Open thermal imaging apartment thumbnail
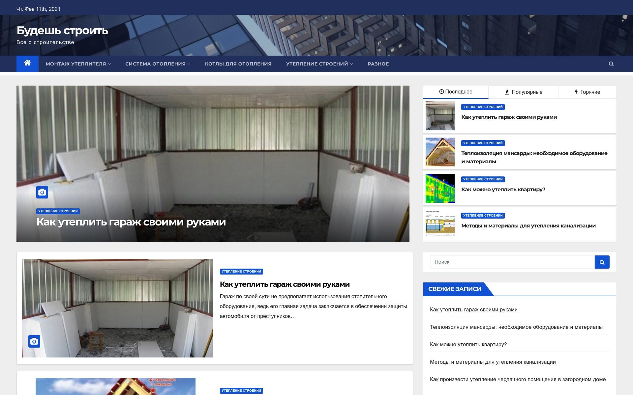The image size is (633, 395). point(440,188)
